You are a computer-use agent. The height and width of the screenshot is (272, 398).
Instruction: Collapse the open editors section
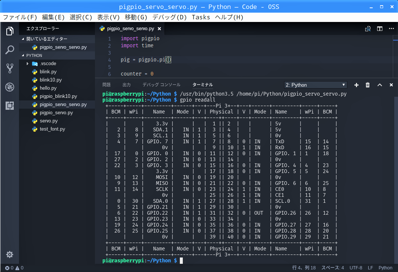[x=57, y=39]
